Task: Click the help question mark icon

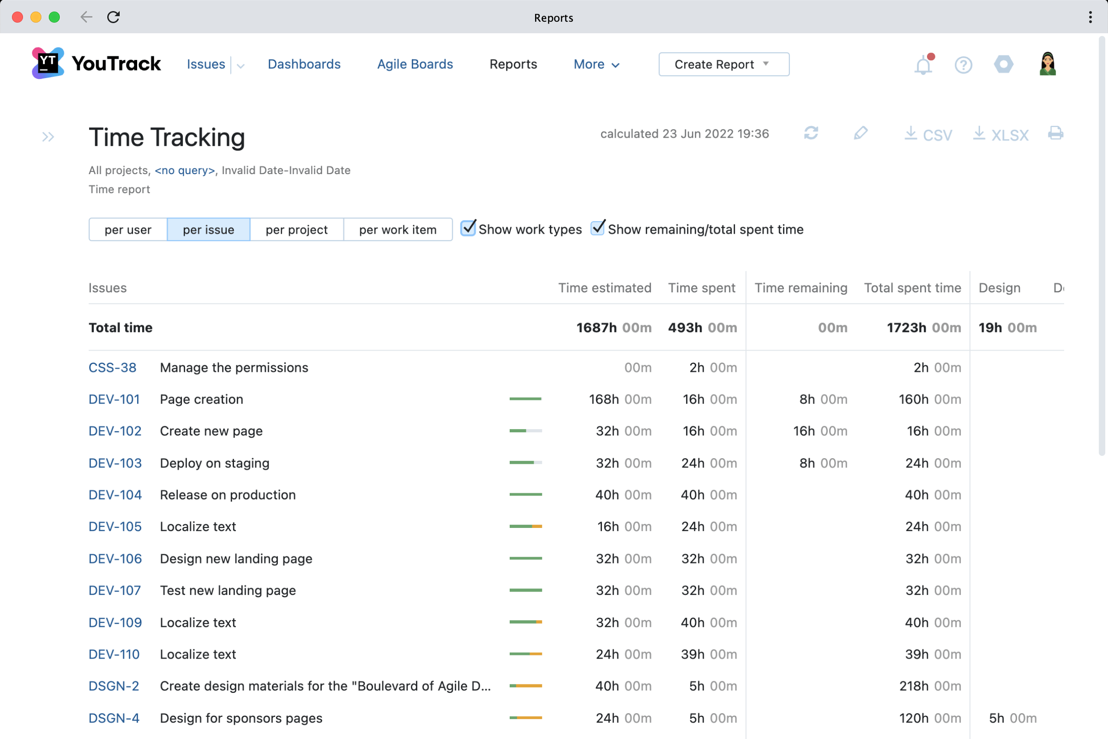Action: click(x=963, y=64)
